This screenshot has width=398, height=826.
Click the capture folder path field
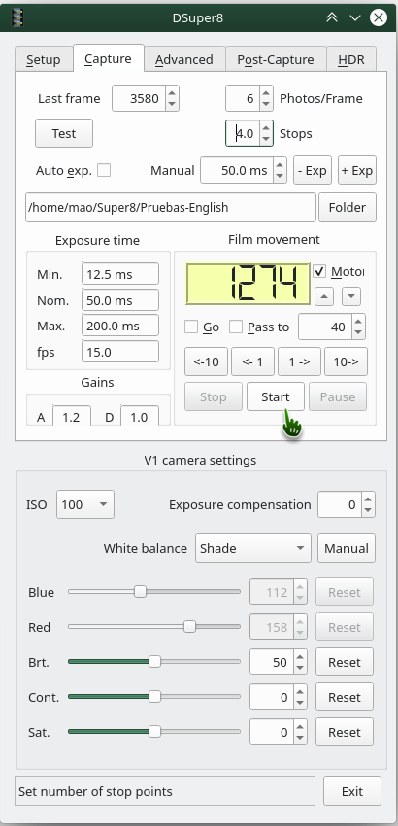(171, 207)
